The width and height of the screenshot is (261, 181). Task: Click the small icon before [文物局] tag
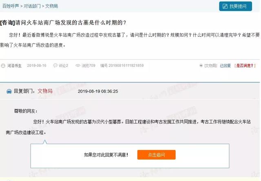coord(201,66)
